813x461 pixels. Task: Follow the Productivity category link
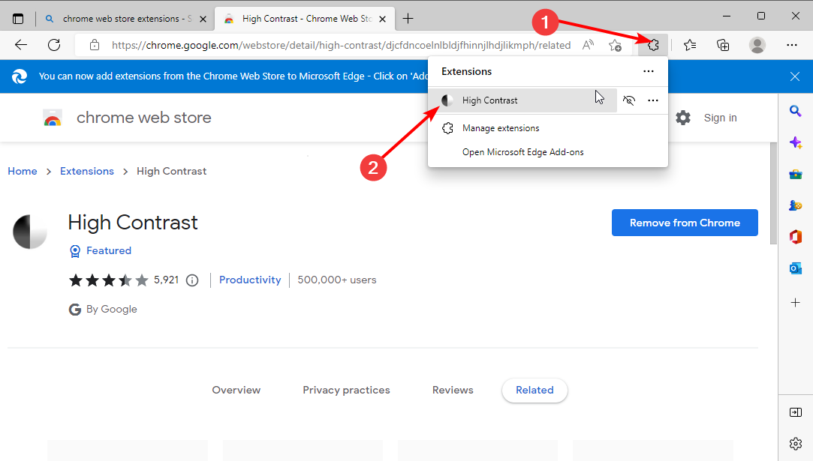[250, 279]
